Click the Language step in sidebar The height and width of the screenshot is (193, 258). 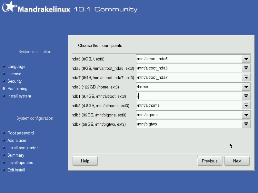point(16,67)
